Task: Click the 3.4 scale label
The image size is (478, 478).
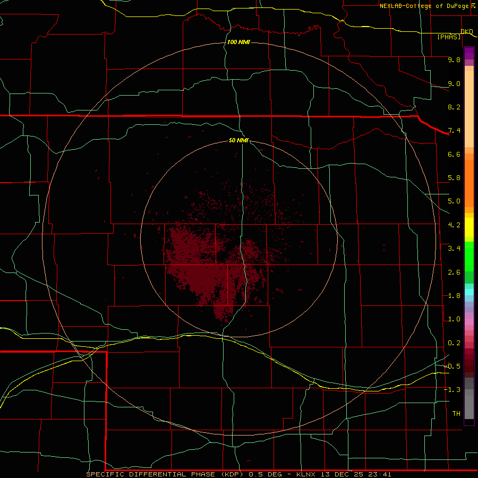Action: click(x=454, y=249)
